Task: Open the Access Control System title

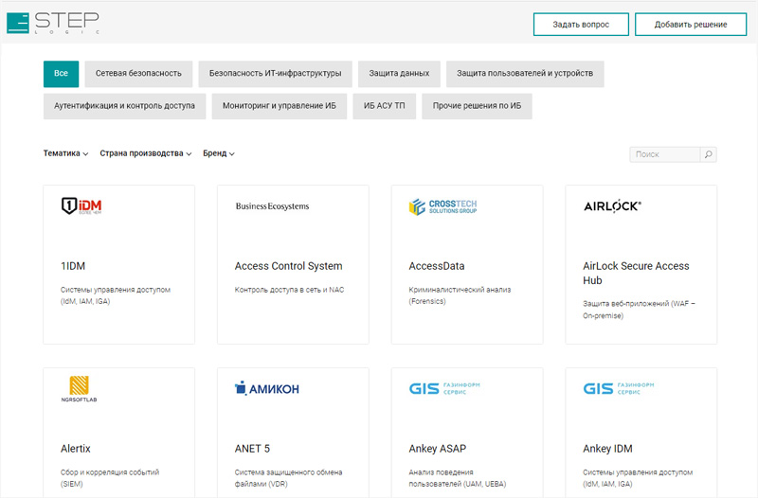Action: pyautogui.click(x=289, y=266)
